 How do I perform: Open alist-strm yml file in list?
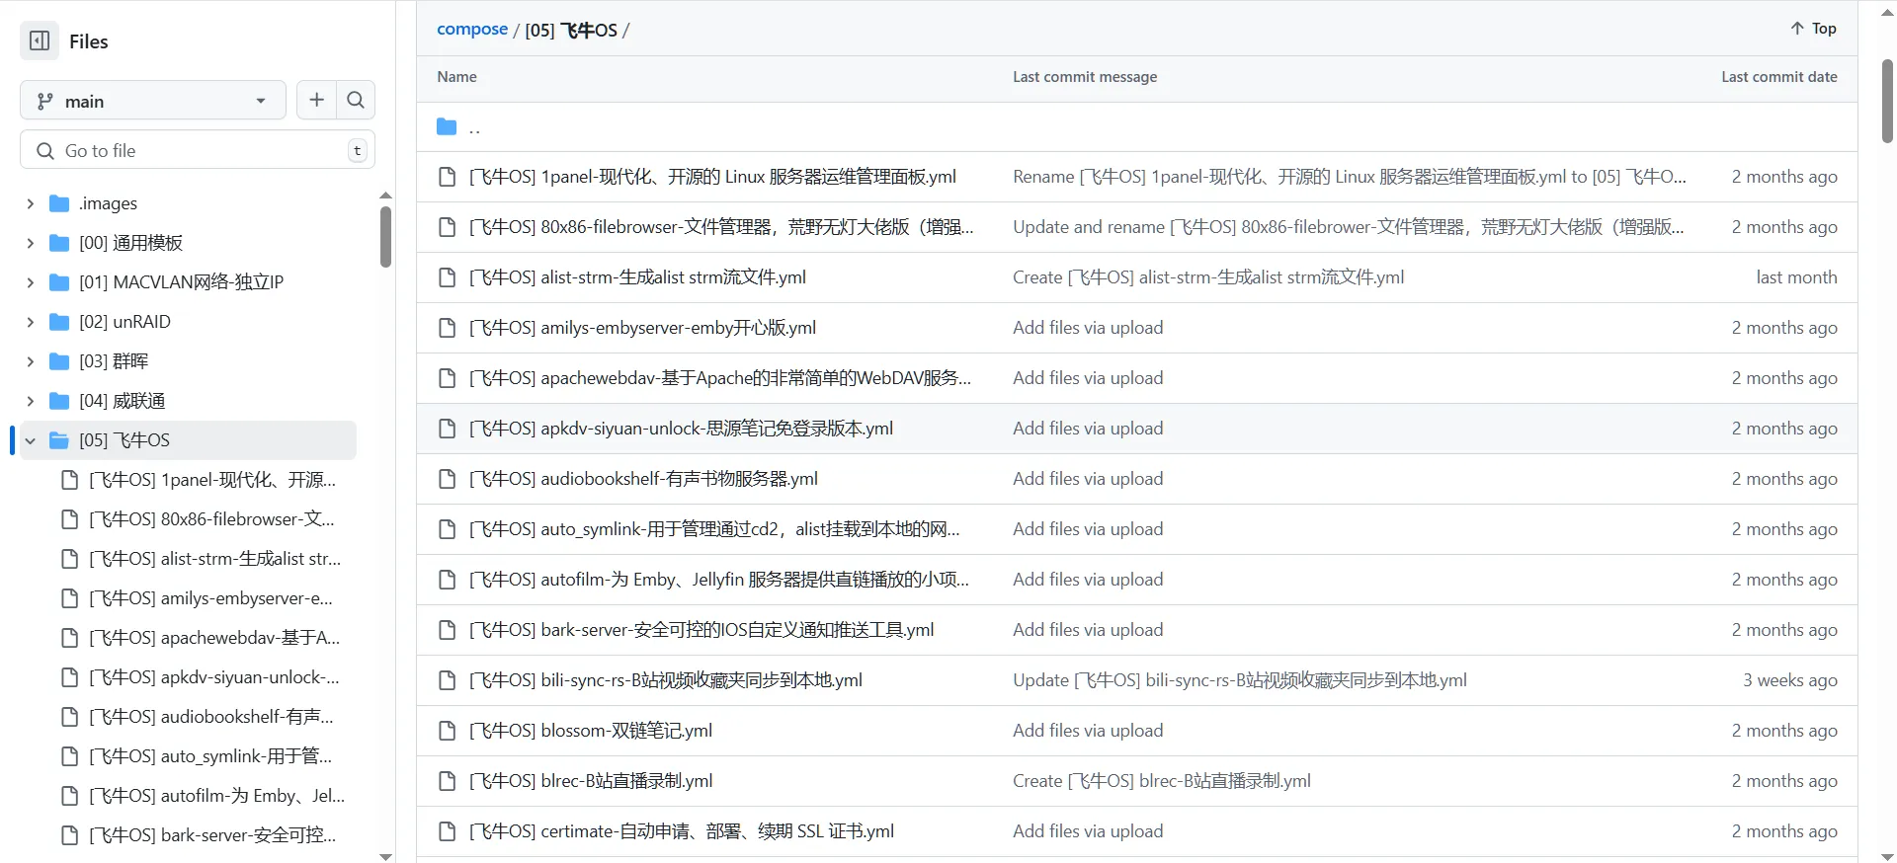coord(637,277)
